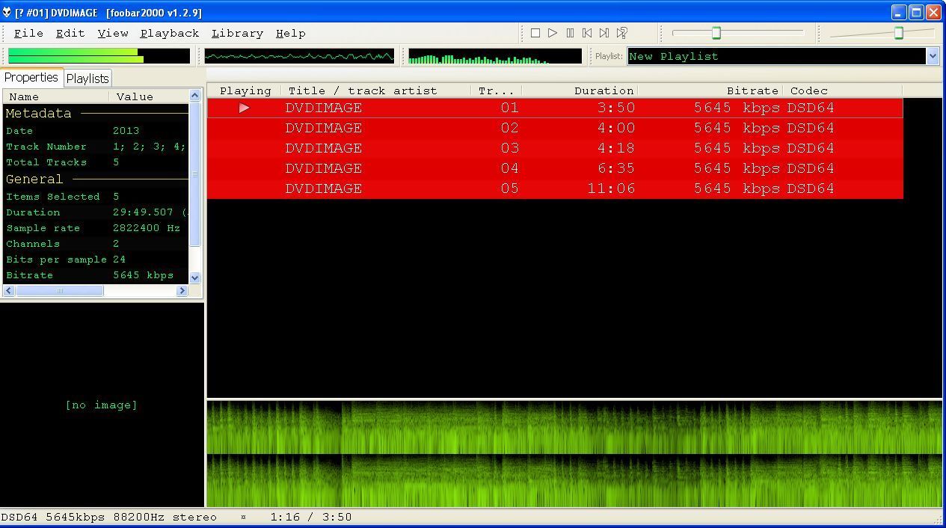Sort playlist by Bitrate column header
The width and height of the screenshot is (946, 528).
click(710, 90)
